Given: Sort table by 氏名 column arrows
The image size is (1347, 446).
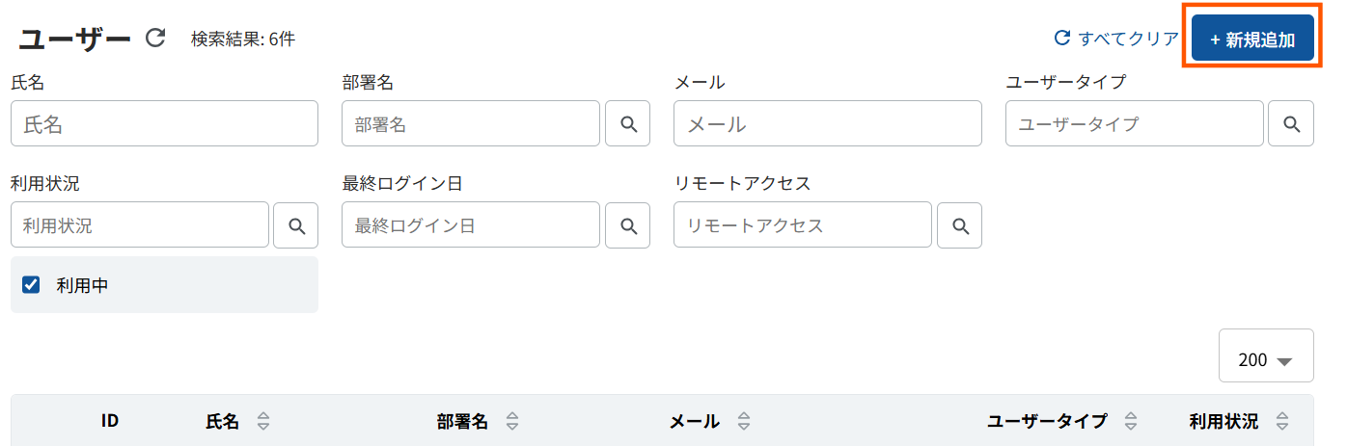Looking at the screenshot, I should tap(262, 421).
